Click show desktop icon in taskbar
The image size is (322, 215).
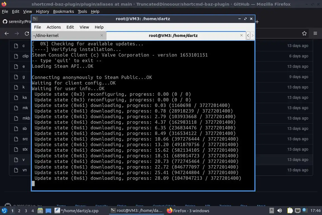click(48, 211)
